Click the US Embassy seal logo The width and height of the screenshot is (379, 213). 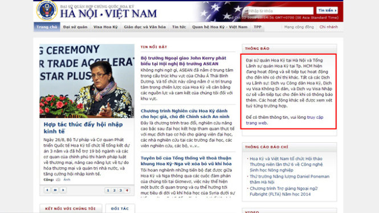tap(47, 11)
